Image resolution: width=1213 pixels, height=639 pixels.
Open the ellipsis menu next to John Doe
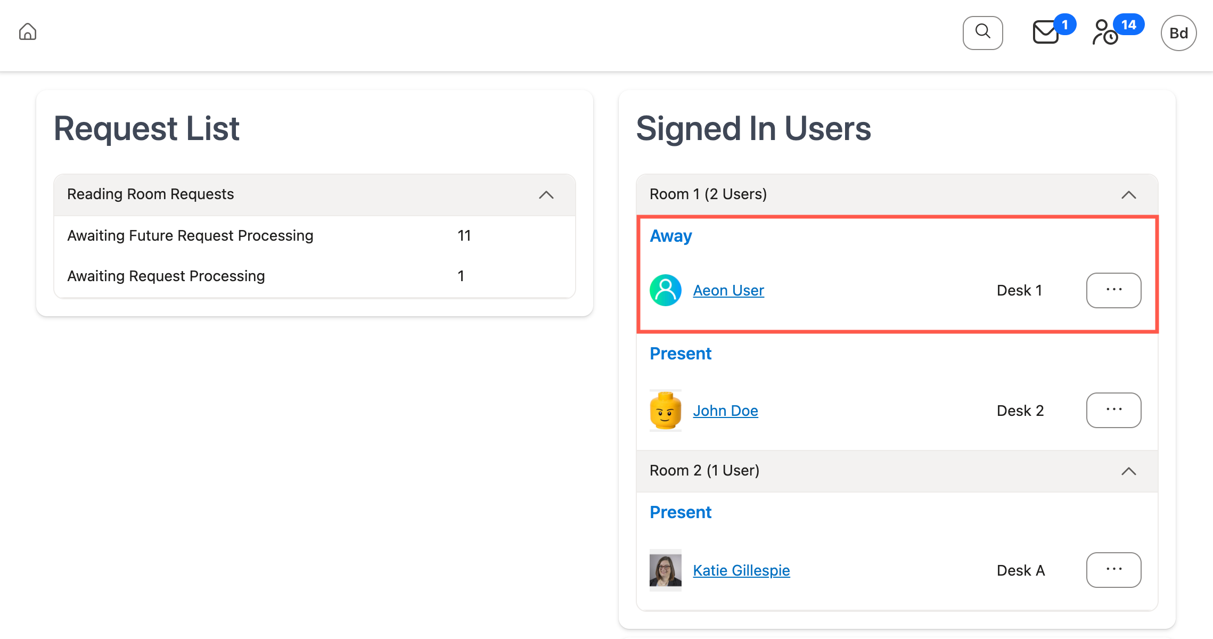[1113, 410]
